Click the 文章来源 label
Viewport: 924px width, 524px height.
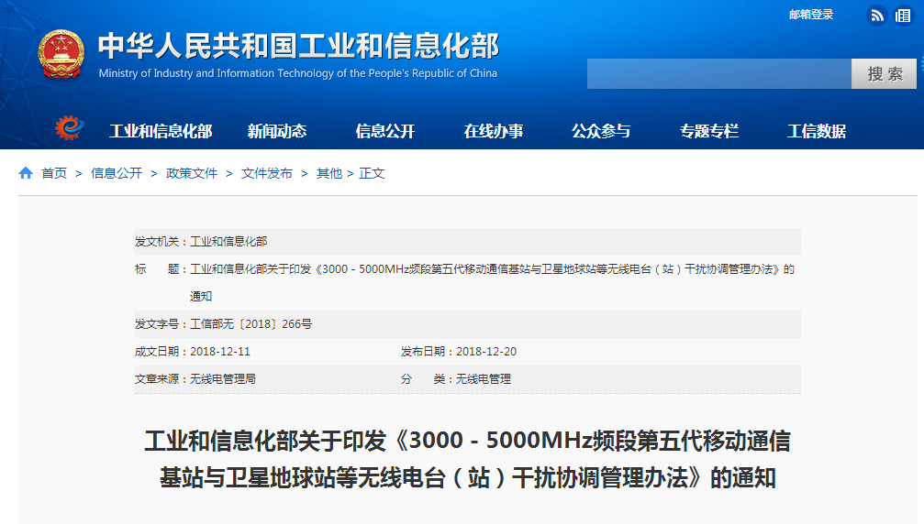coord(157,379)
